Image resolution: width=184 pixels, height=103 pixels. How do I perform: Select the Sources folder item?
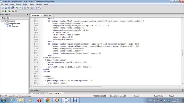[x=15, y=26]
